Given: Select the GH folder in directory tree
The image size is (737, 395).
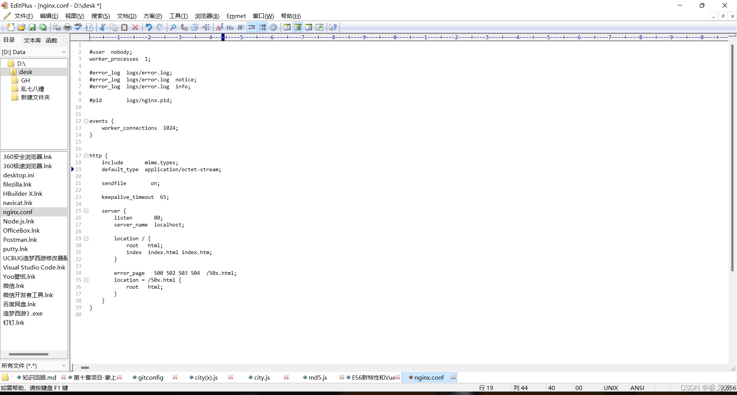Looking at the screenshot, I should [x=25, y=81].
